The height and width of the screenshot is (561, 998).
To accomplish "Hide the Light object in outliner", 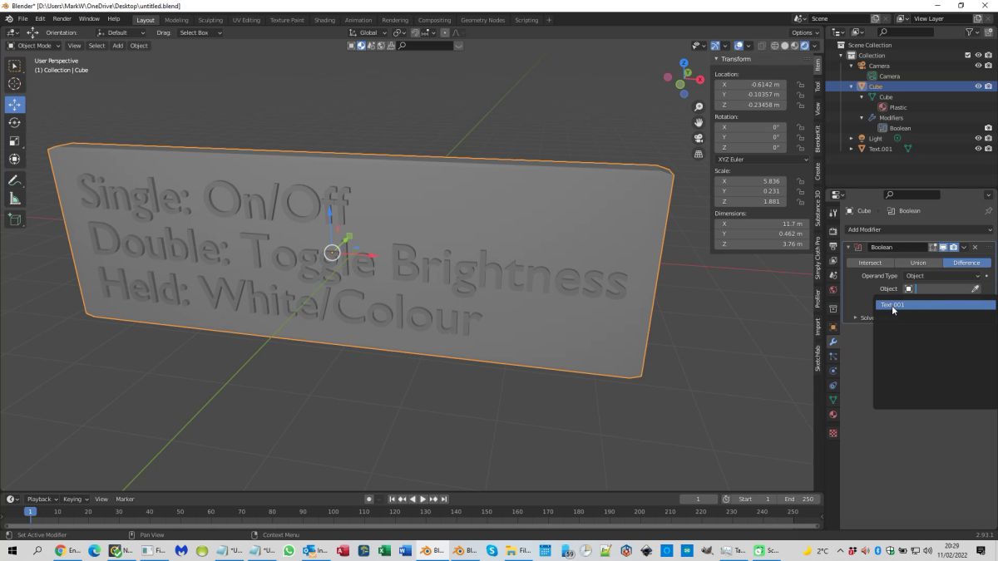I will (x=978, y=139).
